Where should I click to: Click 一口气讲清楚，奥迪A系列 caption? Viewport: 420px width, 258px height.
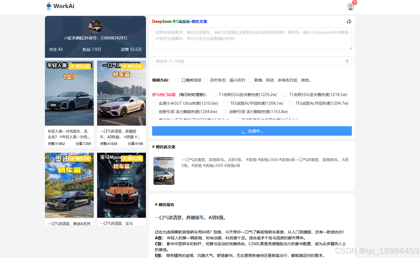[69, 223]
